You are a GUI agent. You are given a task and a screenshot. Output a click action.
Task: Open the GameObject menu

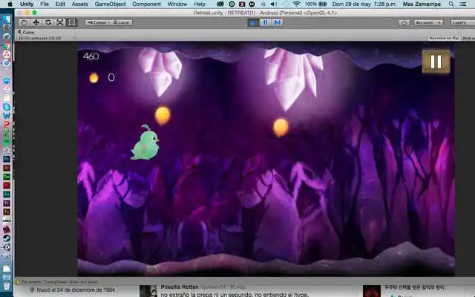point(111,4)
